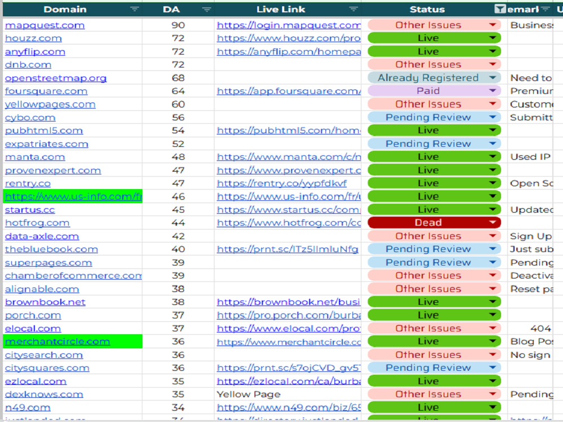Open the rentry.co live link URL
This screenshot has height=422, width=563.
[x=282, y=183]
